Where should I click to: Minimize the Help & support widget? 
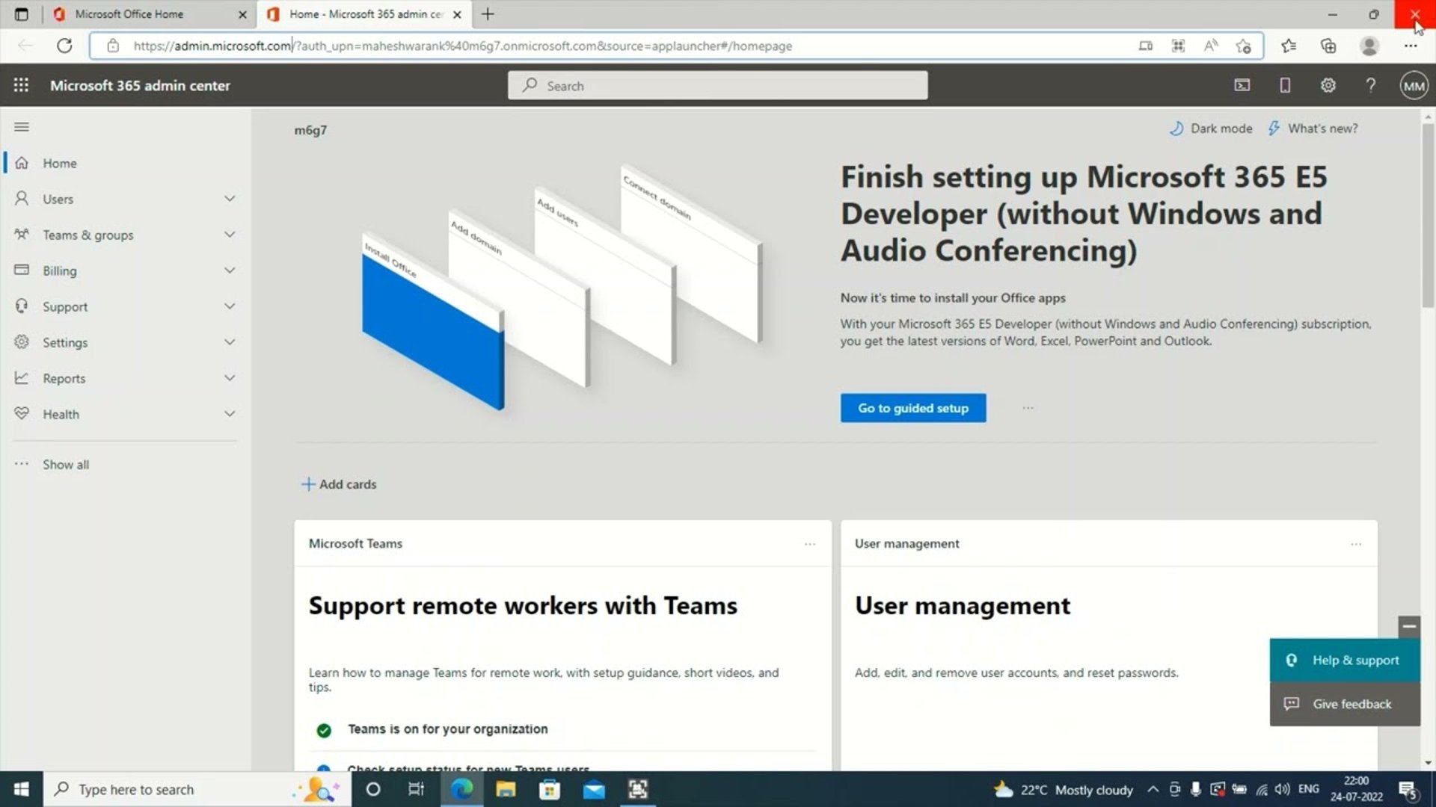[1409, 626]
